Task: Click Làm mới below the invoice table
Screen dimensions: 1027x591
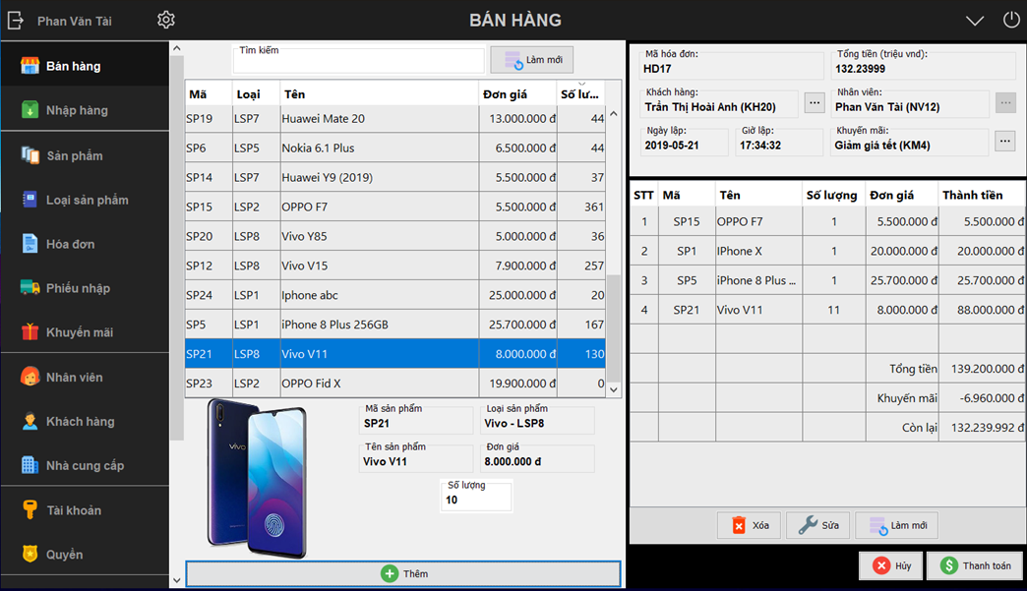Action: pyautogui.click(x=897, y=525)
